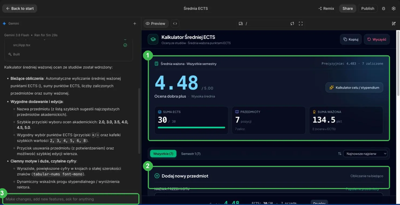Screen dimensions: 400x205
Task: Click the Średnia ECTS project title
Action: pyautogui.click(x=196, y=8)
